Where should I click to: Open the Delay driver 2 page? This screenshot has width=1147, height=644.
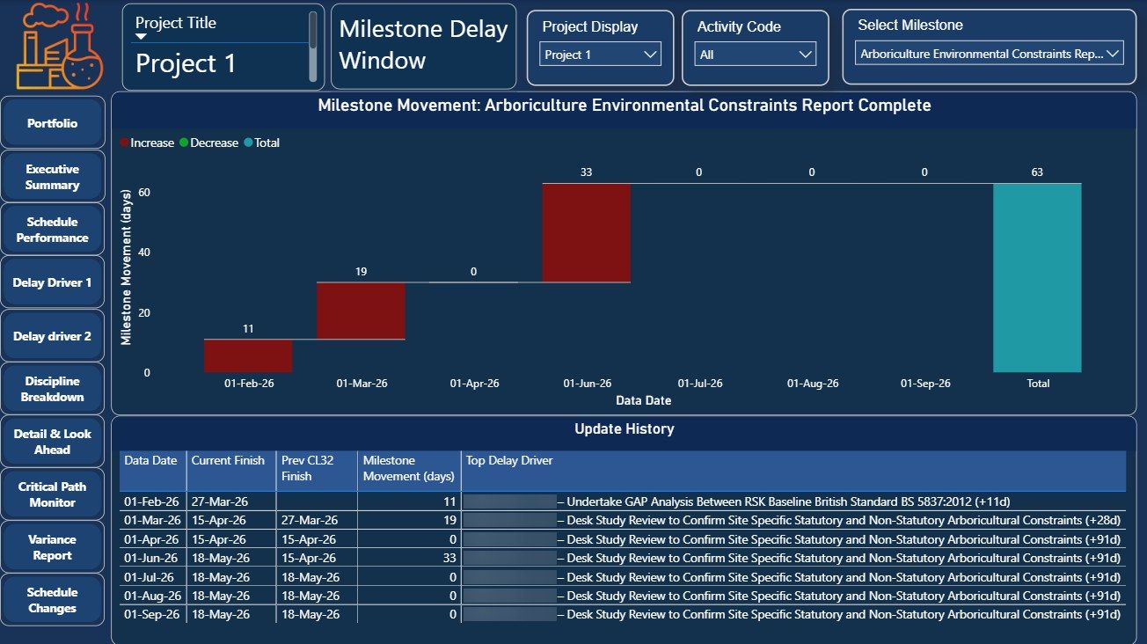coord(53,336)
